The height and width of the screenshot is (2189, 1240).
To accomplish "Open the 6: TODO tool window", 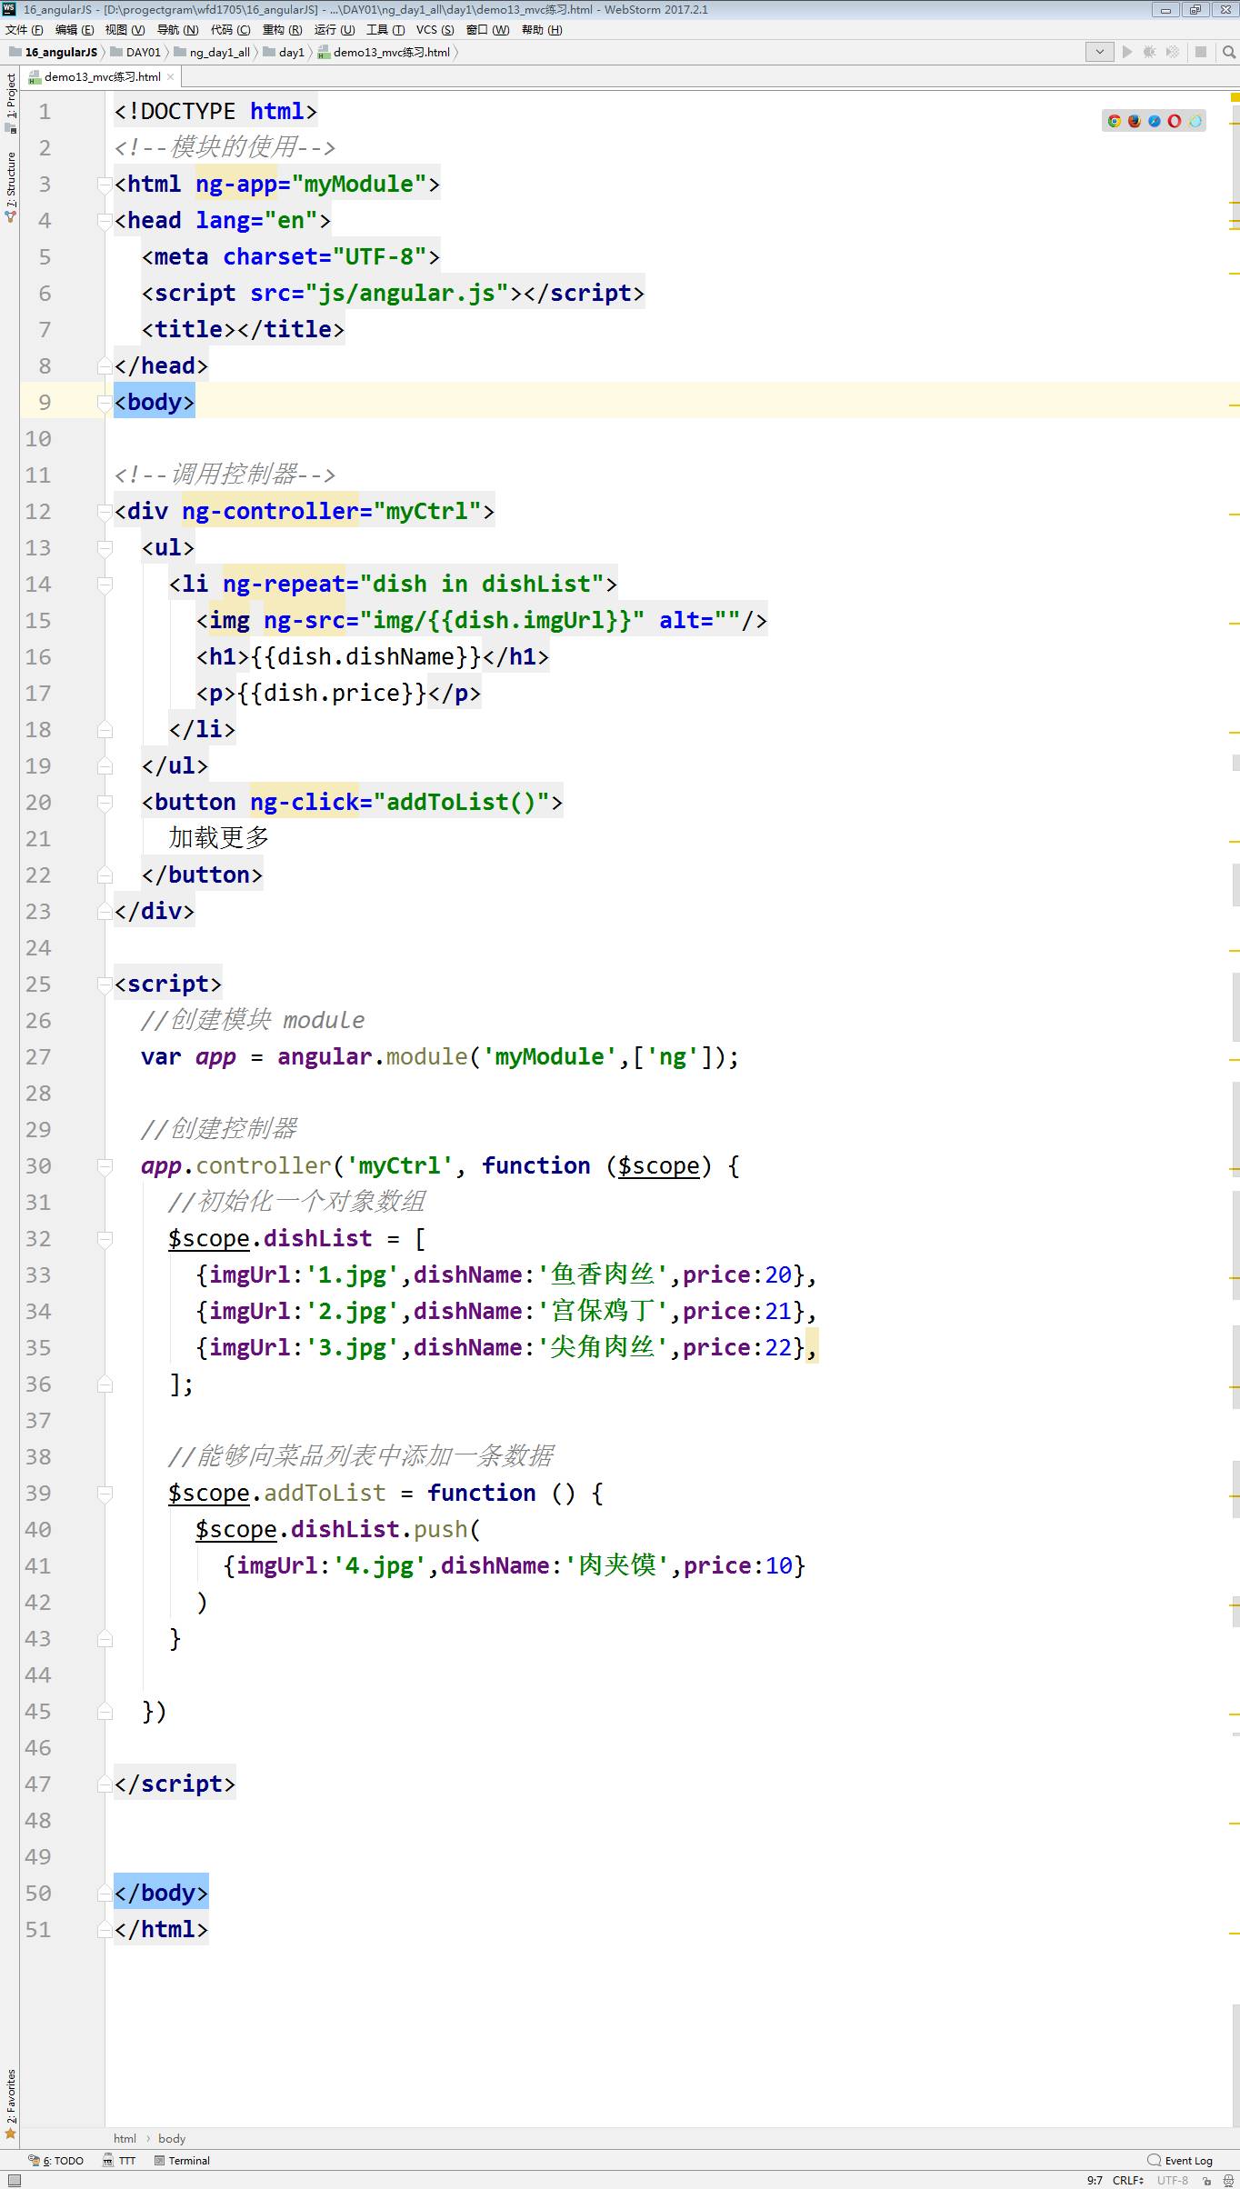I will (x=56, y=2161).
